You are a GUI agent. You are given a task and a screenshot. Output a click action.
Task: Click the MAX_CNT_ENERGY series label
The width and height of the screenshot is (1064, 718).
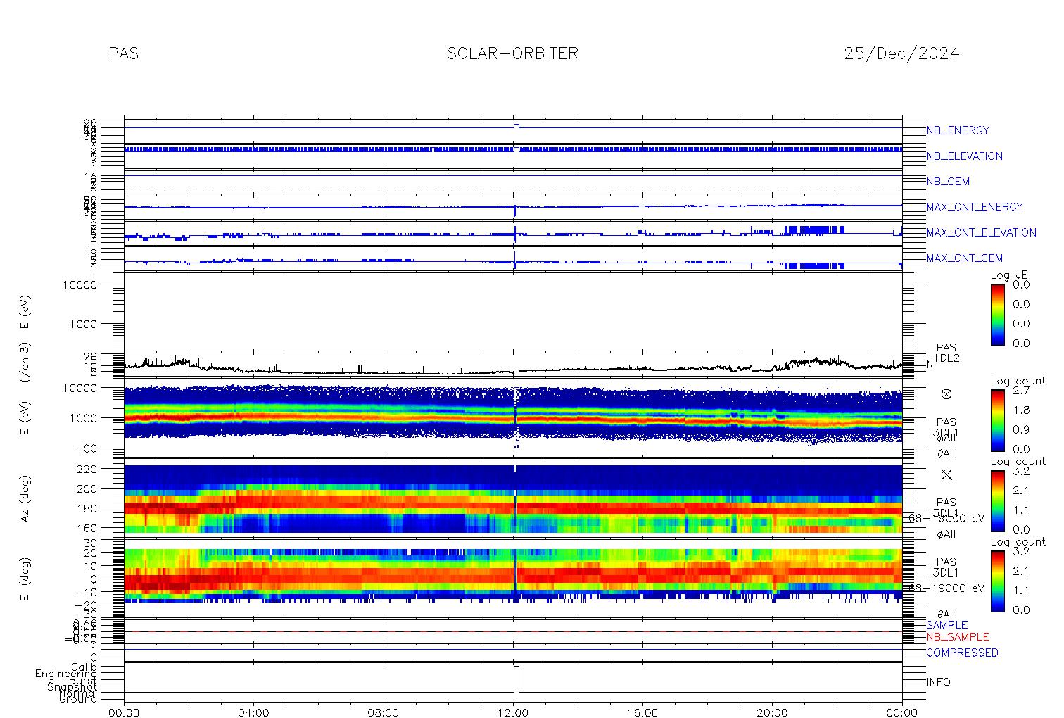coord(975,207)
